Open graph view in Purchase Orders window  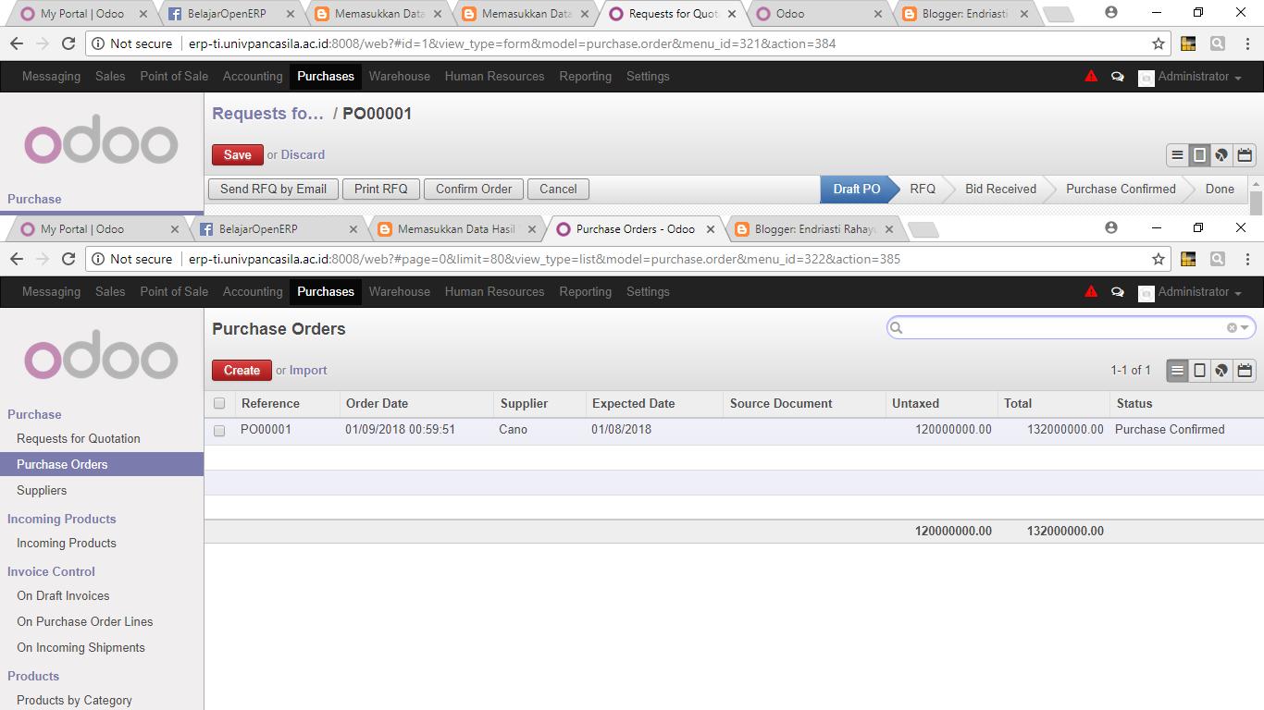click(x=1222, y=371)
